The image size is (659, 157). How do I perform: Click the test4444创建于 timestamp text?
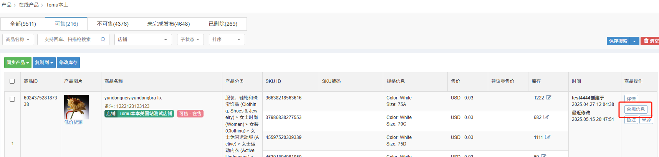[x=588, y=98]
